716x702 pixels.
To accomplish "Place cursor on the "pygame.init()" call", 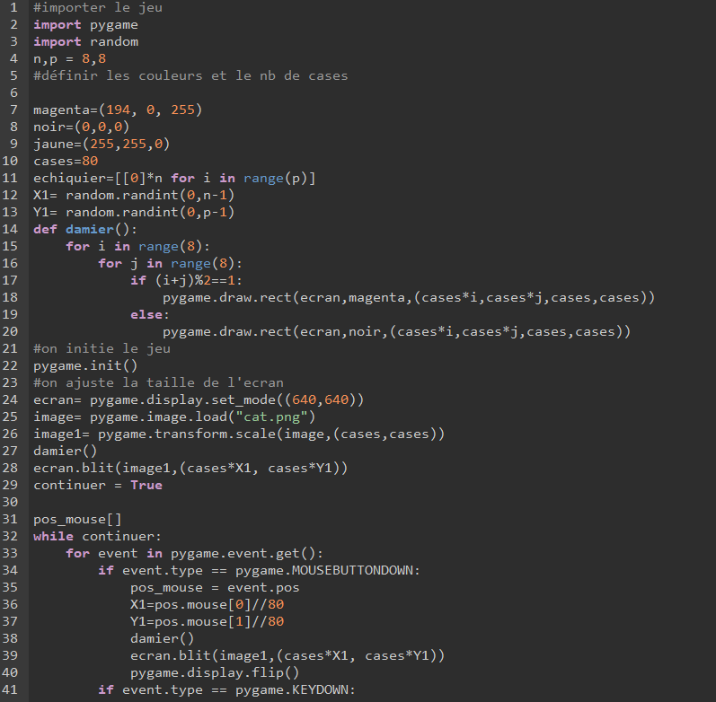I will [x=85, y=366].
